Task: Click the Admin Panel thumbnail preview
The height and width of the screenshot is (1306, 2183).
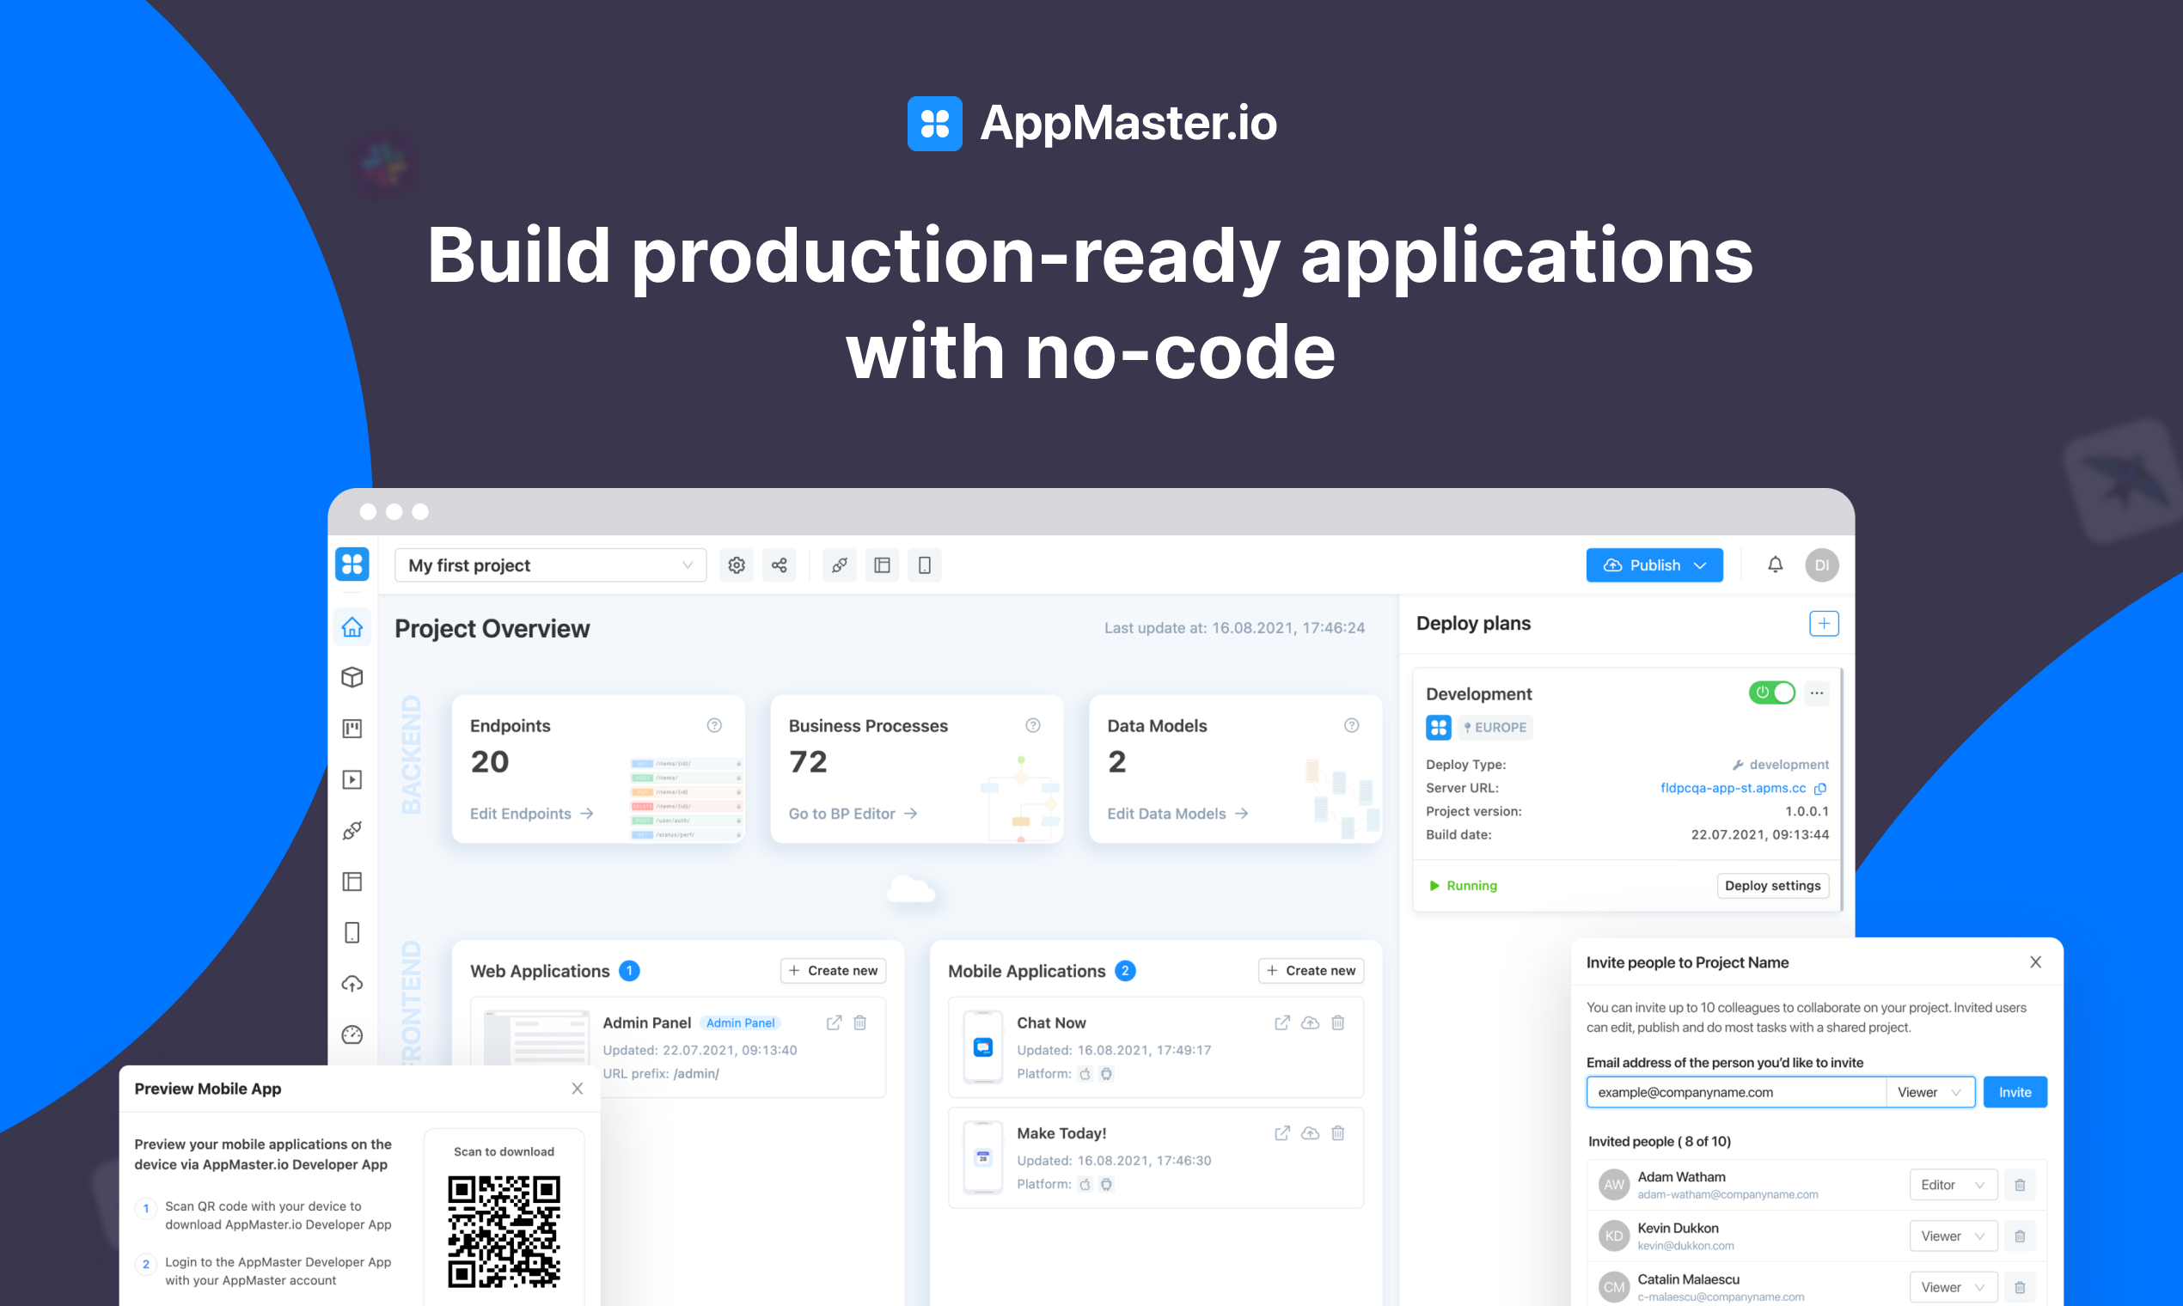Action: [x=537, y=1039]
